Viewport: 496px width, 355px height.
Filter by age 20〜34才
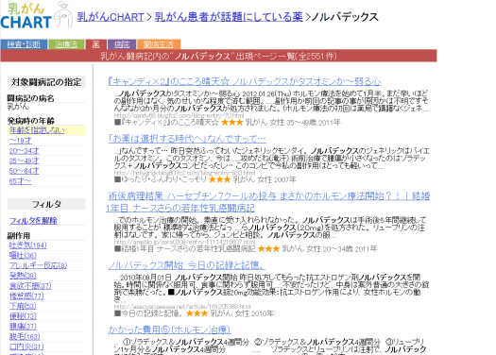(x=24, y=151)
